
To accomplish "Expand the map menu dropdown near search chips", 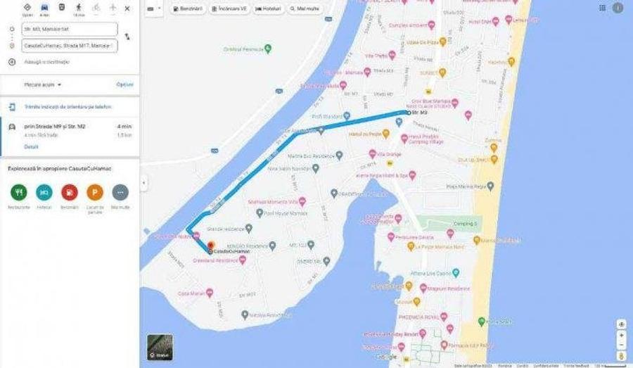I will (154, 8).
